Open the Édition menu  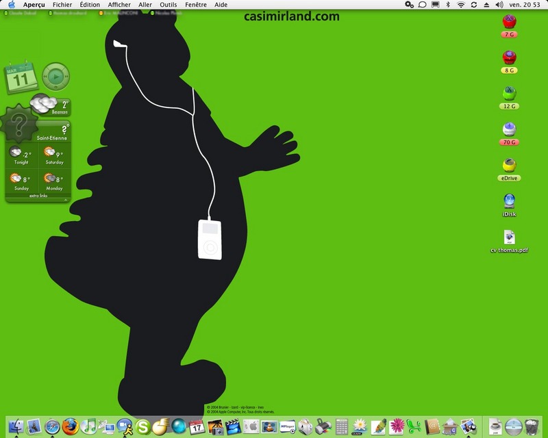pos(90,5)
